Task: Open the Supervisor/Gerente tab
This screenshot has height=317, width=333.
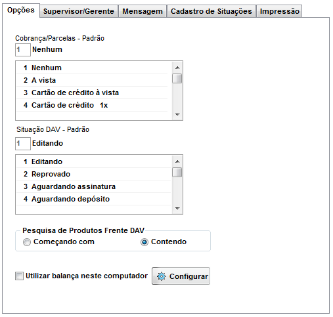Action: pos(79,11)
